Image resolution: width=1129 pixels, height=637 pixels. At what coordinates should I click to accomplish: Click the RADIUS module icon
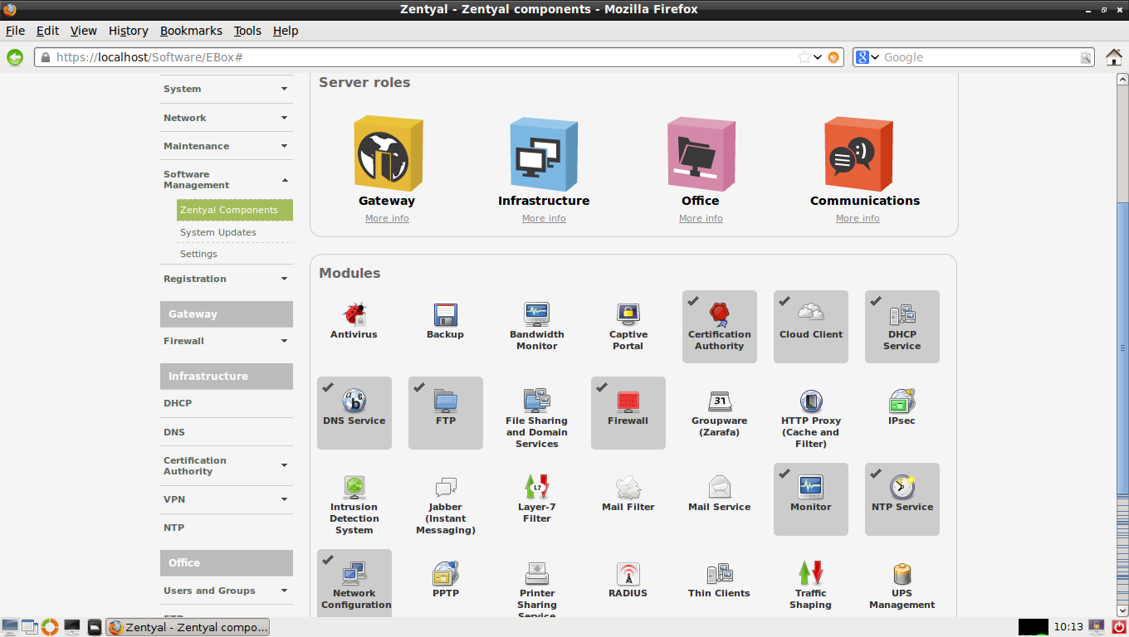pos(628,573)
